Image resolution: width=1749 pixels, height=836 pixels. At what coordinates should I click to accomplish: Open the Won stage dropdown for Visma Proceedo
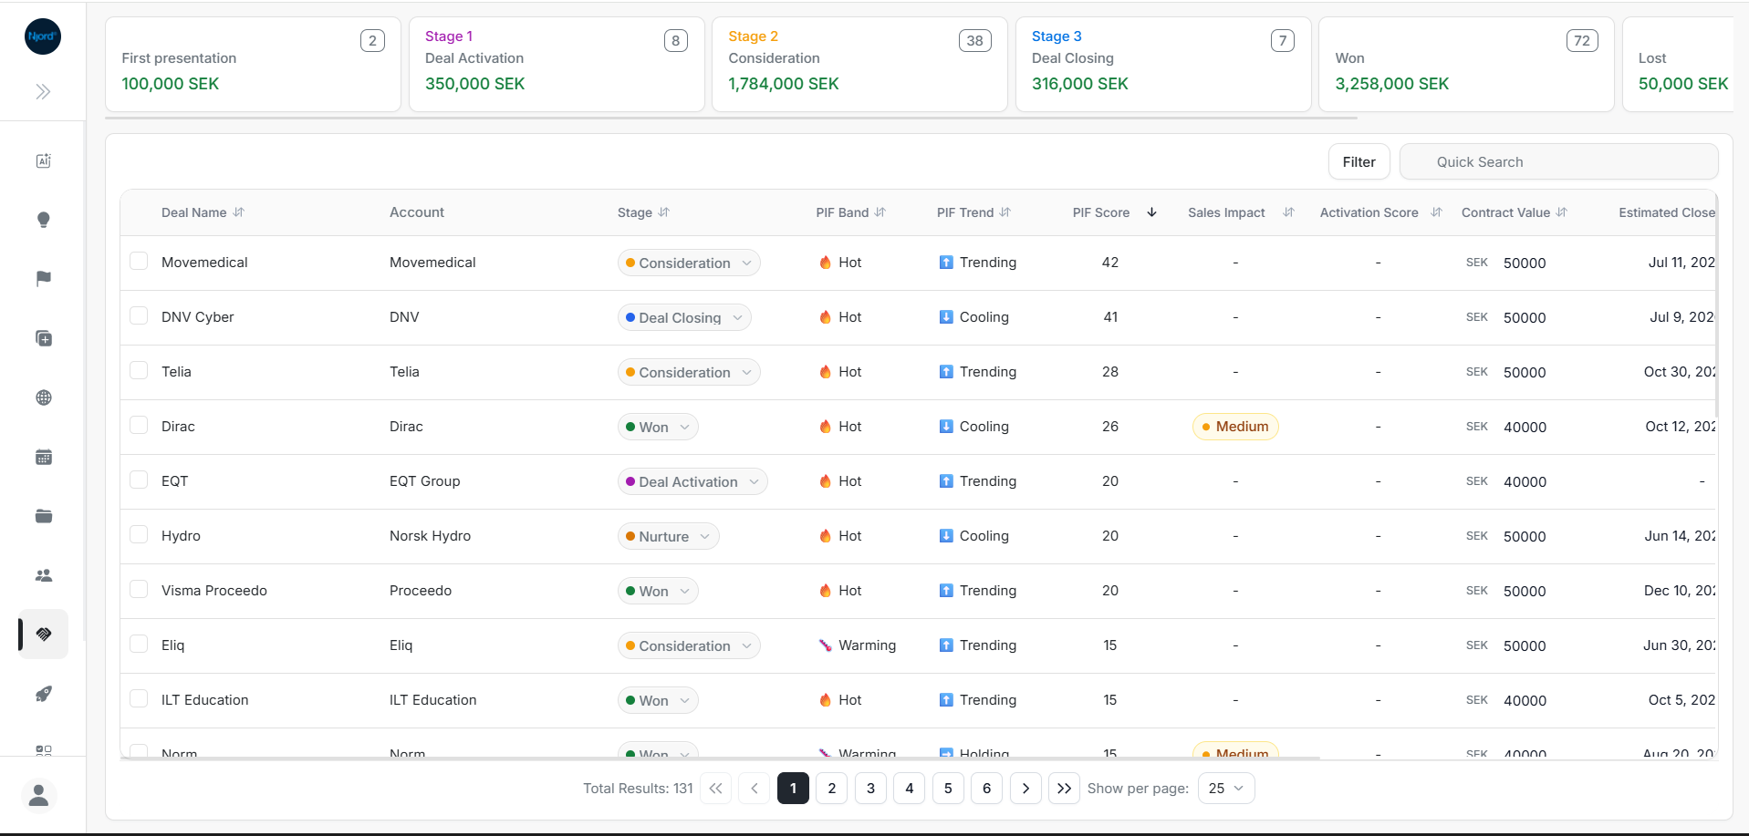tap(658, 591)
